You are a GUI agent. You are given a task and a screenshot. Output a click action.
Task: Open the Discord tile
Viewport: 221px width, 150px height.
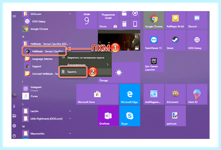pyautogui.click(x=197, y=20)
